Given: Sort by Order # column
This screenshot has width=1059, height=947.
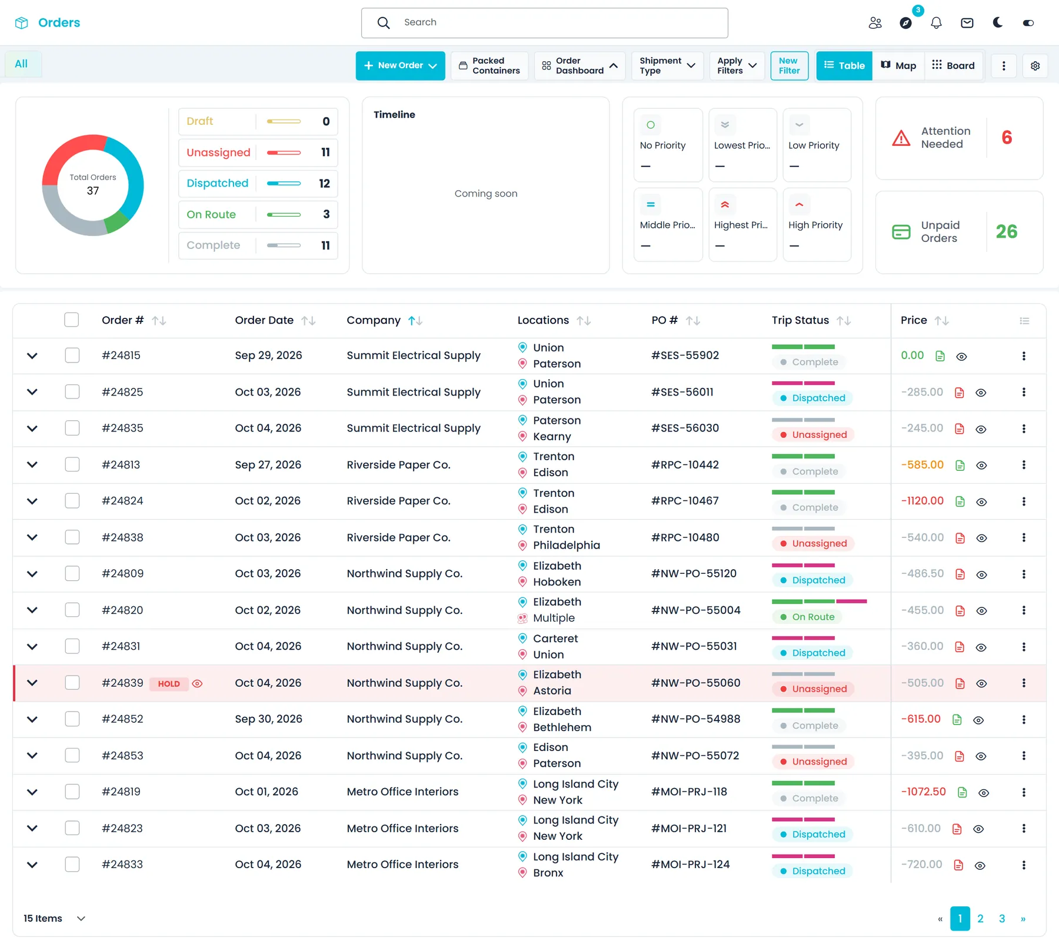Looking at the screenshot, I should click(x=159, y=321).
